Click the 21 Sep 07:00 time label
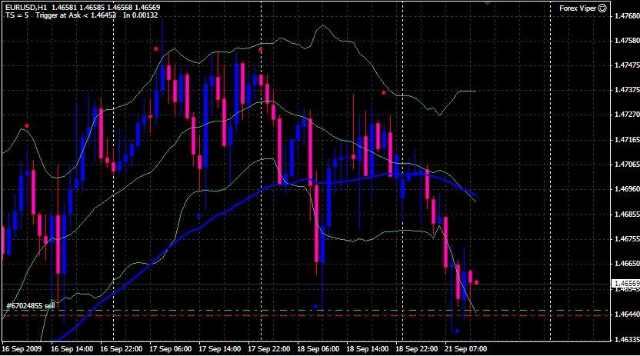The height and width of the screenshot is (356, 640). 465,349
